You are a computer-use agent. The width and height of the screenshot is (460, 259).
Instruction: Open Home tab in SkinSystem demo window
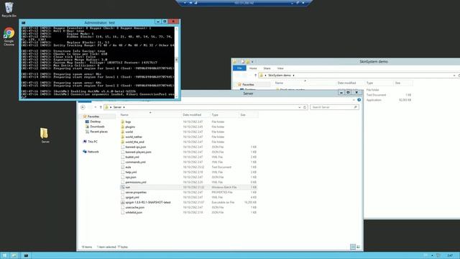coord(253,68)
